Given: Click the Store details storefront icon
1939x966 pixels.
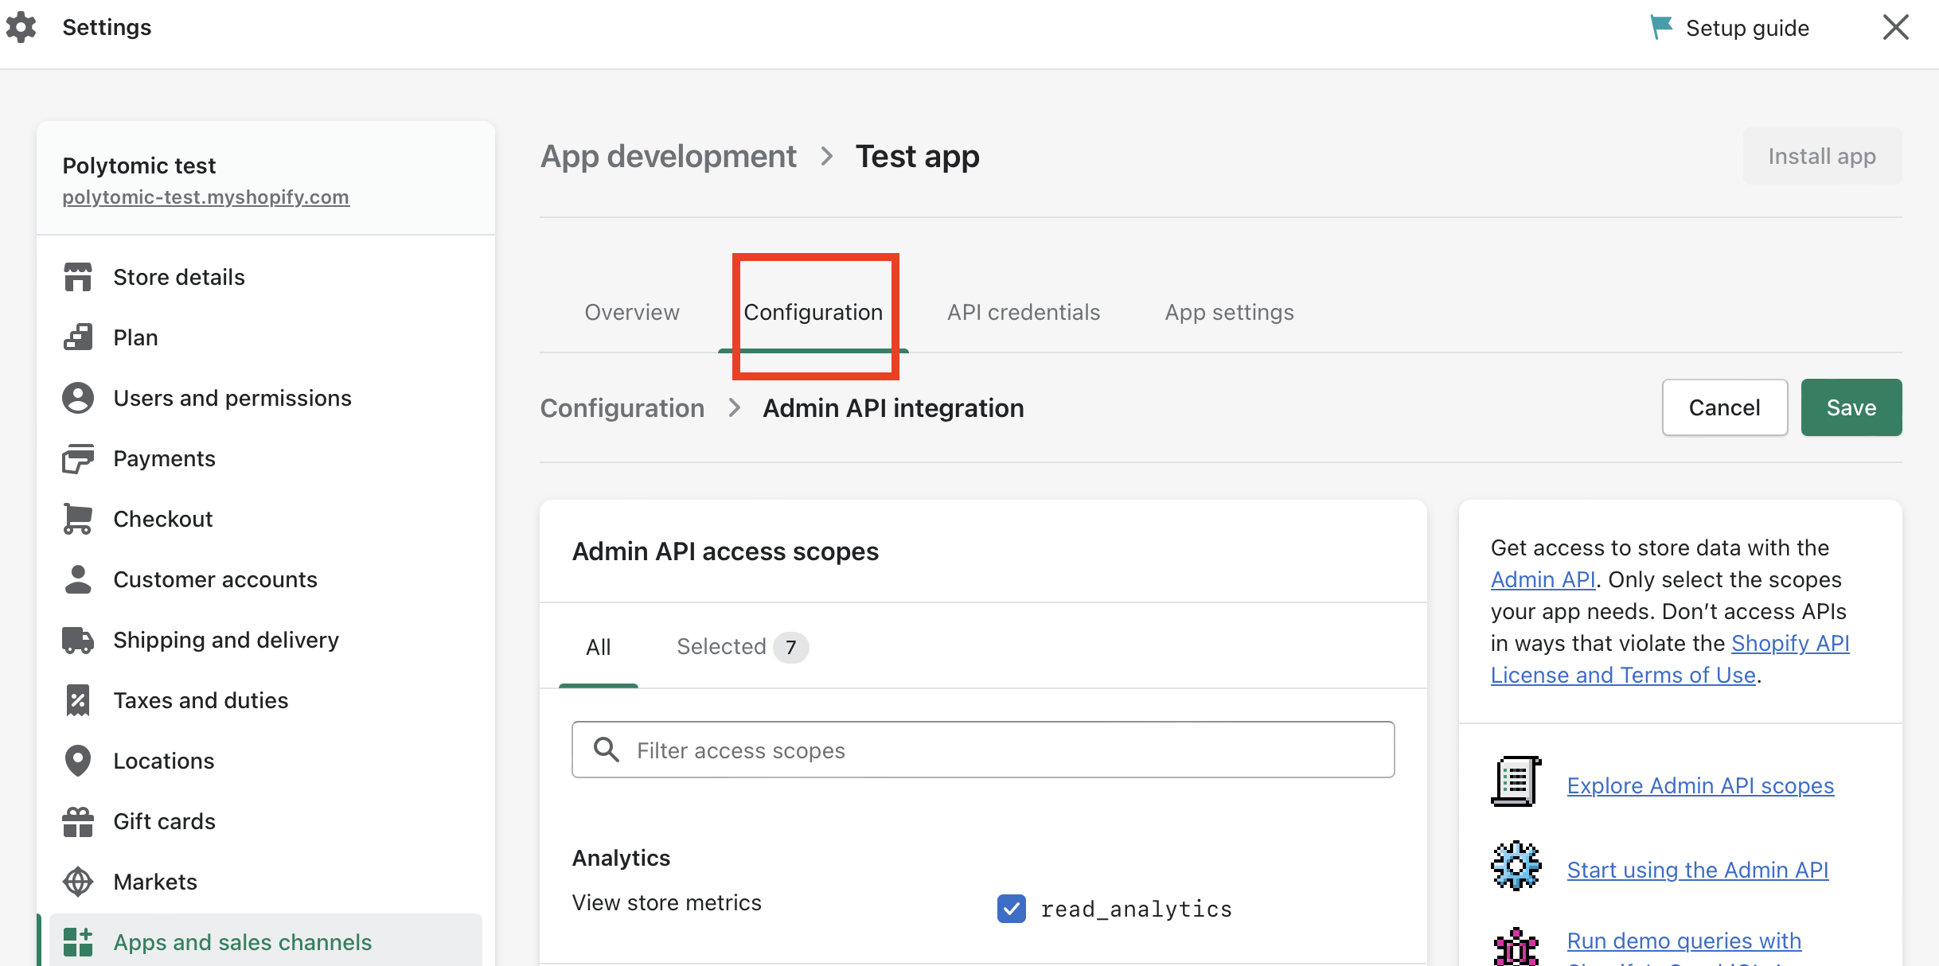Looking at the screenshot, I should (78, 277).
